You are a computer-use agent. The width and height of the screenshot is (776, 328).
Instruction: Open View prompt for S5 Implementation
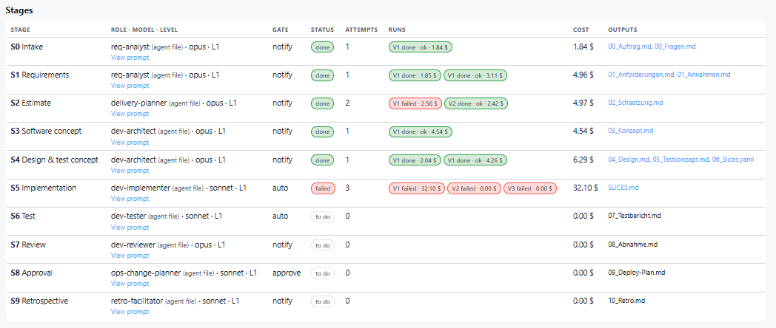130,199
